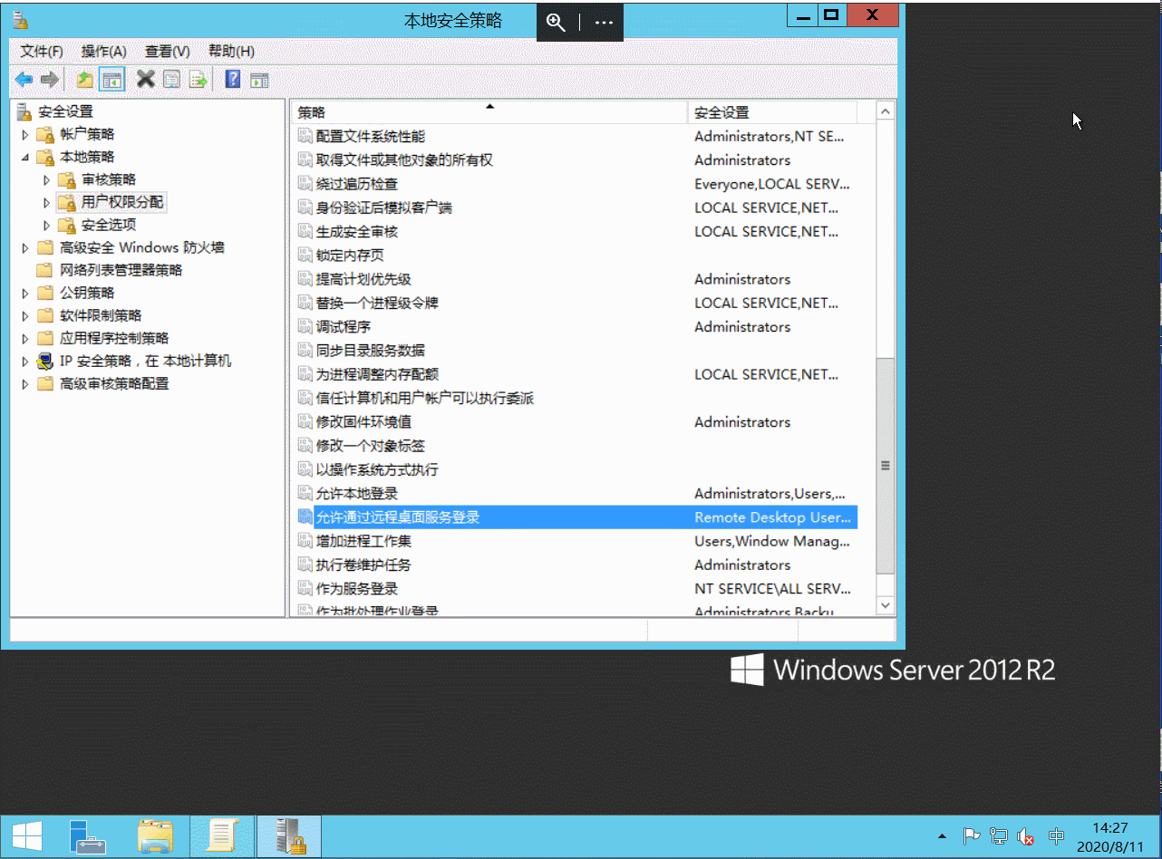Click the Up one level folder icon

click(x=84, y=80)
